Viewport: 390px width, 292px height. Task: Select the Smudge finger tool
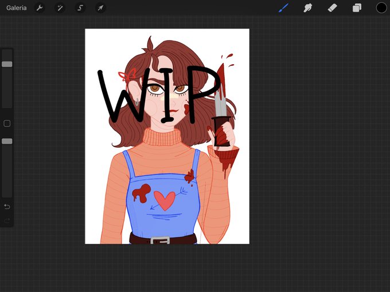[x=307, y=8]
